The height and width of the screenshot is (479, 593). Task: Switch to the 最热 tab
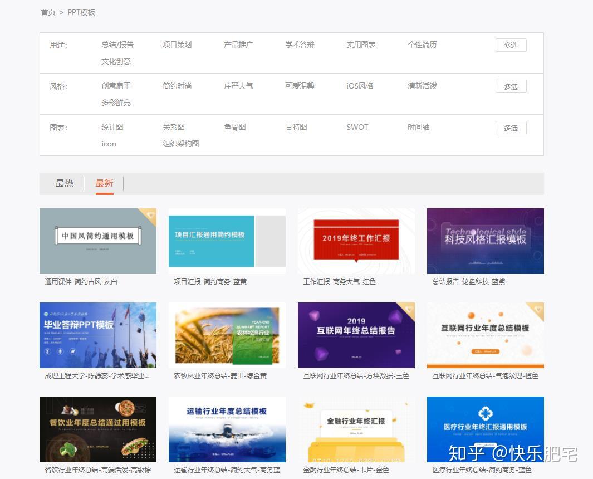65,183
